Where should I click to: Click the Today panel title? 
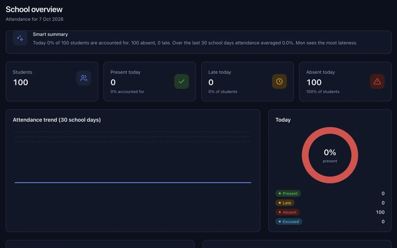click(283, 120)
